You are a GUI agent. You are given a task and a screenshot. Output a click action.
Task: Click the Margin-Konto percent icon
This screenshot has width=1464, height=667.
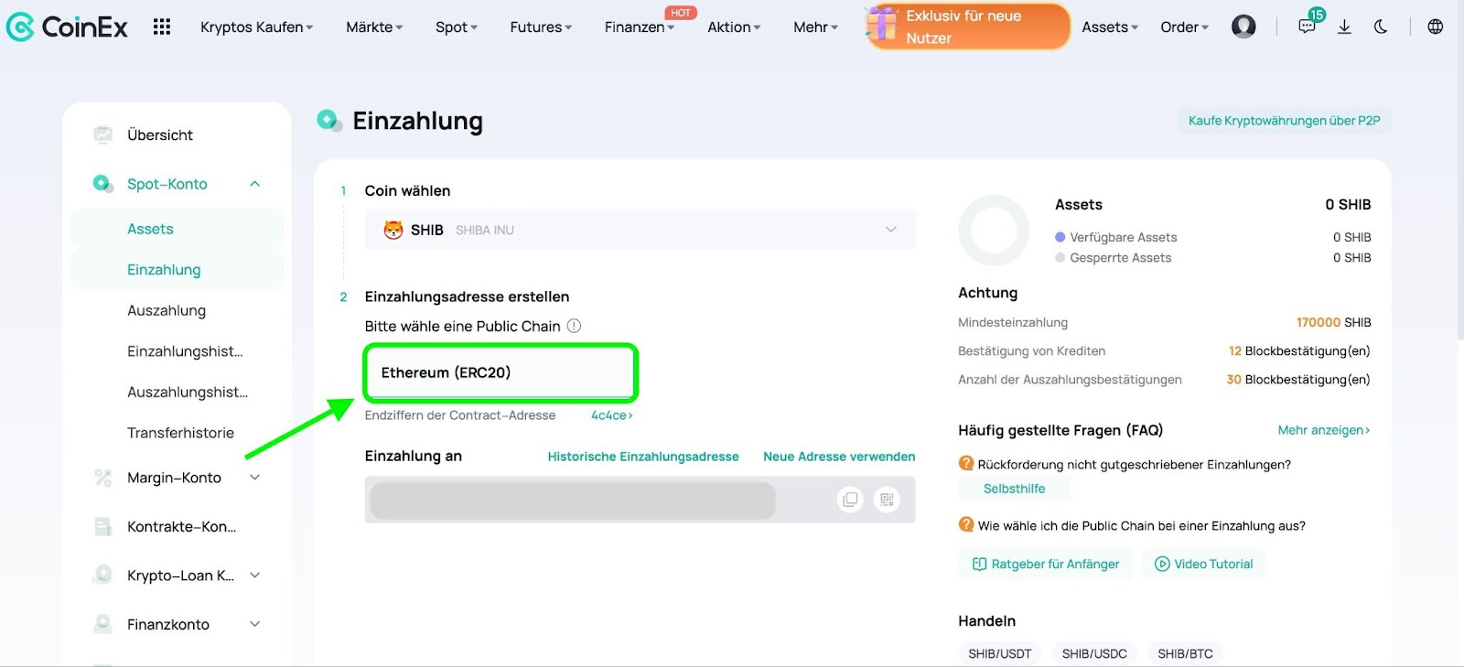point(103,478)
